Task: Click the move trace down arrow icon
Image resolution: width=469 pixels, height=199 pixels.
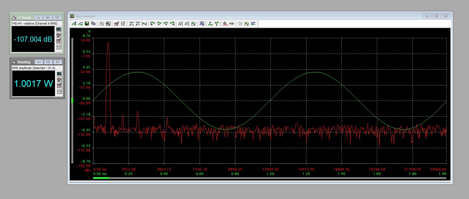Action: (x=217, y=24)
